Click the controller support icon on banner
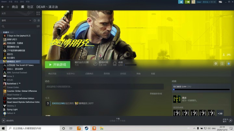234x131 pixels. [228, 55]
